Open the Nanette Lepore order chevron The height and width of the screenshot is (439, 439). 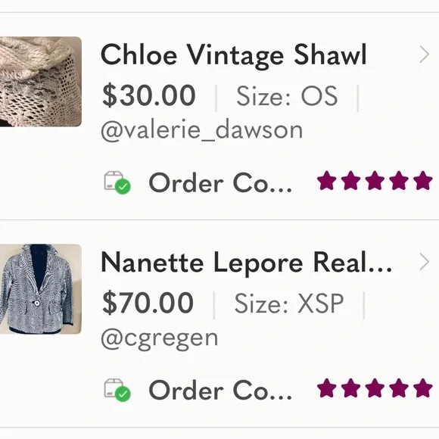coord(424,263)
